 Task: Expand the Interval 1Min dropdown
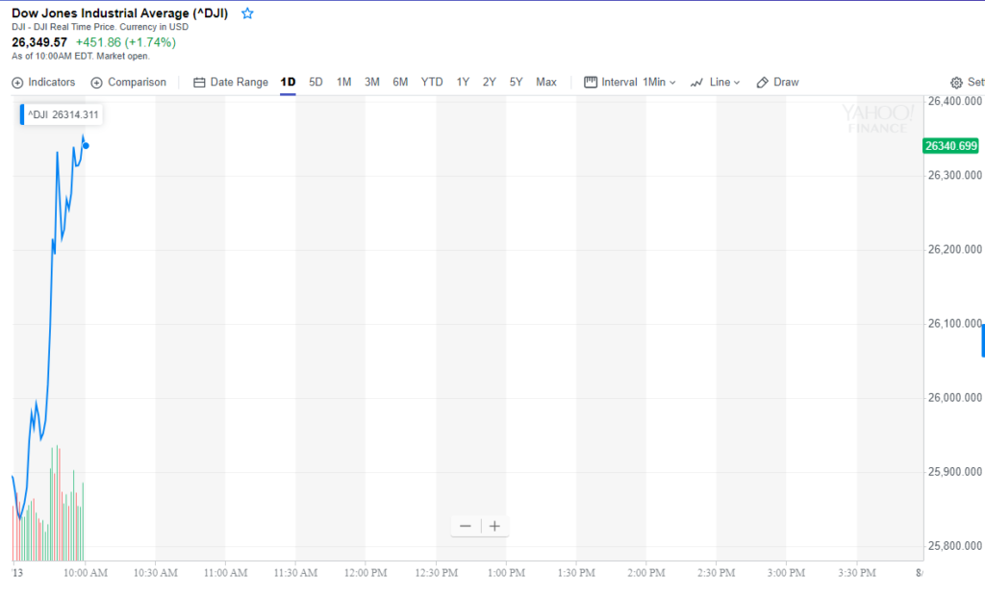coord(630,83)
